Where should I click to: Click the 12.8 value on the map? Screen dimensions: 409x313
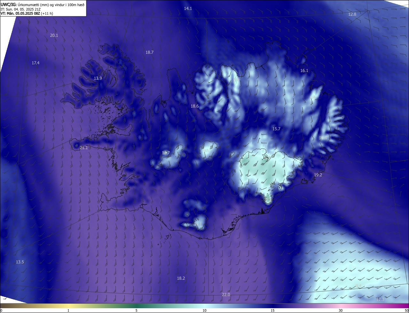point(352,14)
